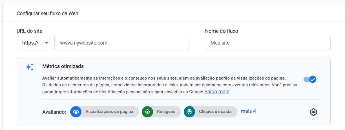This screenshot has height=130, width=345.
Task: Click the 'Métrica otimizada' title text
Action: (63, 66)
